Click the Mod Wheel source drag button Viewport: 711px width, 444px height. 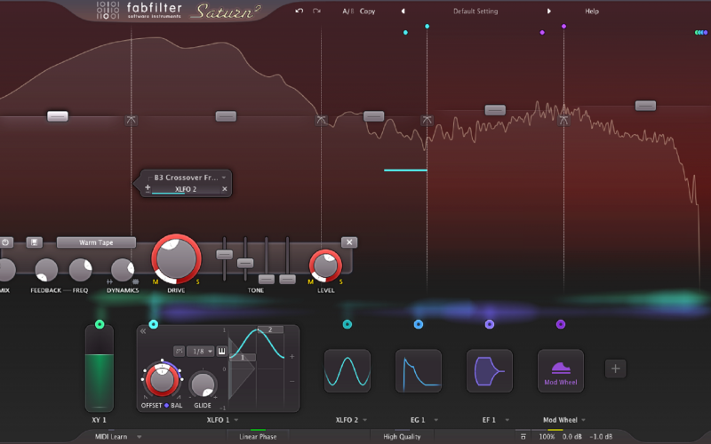[x=561, y=324]
